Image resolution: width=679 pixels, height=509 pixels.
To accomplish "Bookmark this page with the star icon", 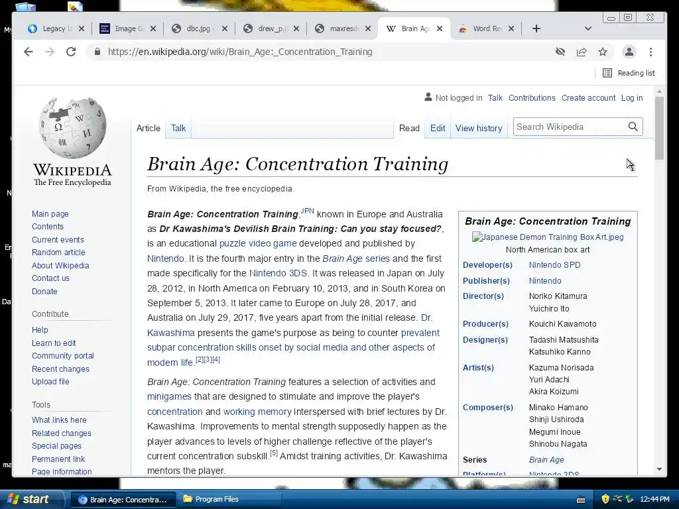I will point(603,52).
